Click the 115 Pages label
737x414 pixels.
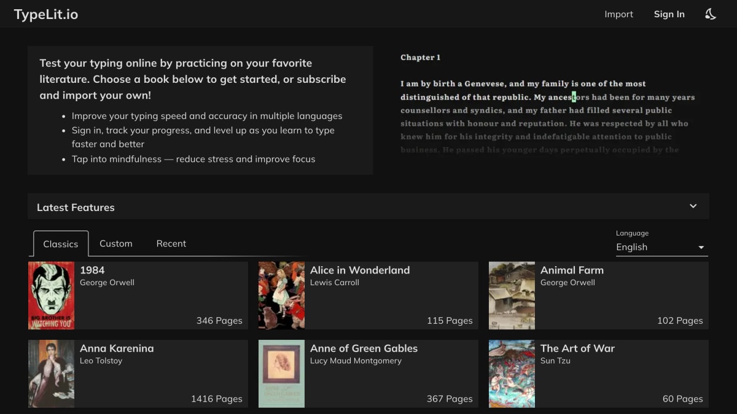[450, 320]
